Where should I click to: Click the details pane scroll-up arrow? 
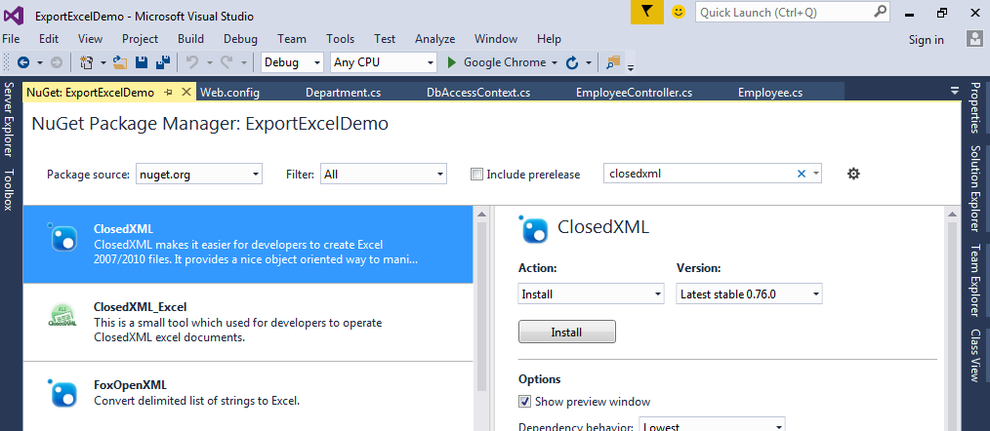click(952, 215)
